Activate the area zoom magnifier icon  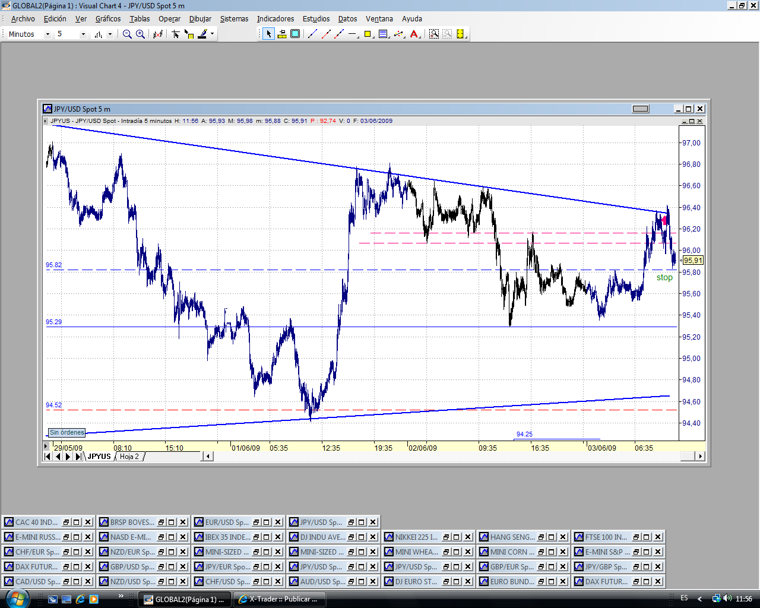point(434,34)
